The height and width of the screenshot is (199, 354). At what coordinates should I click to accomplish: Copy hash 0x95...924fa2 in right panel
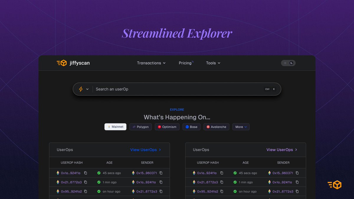coord(222,191)
